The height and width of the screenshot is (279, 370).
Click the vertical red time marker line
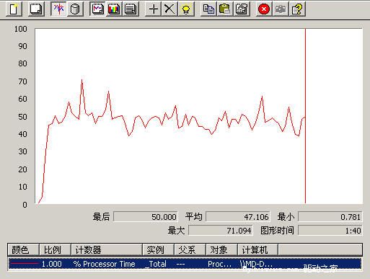pyautogui.click(x=305, y=116)
